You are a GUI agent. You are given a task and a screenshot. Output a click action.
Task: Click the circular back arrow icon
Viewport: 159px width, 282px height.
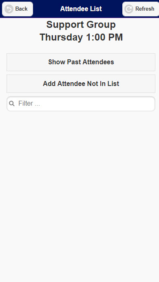(x=9, y=9)
